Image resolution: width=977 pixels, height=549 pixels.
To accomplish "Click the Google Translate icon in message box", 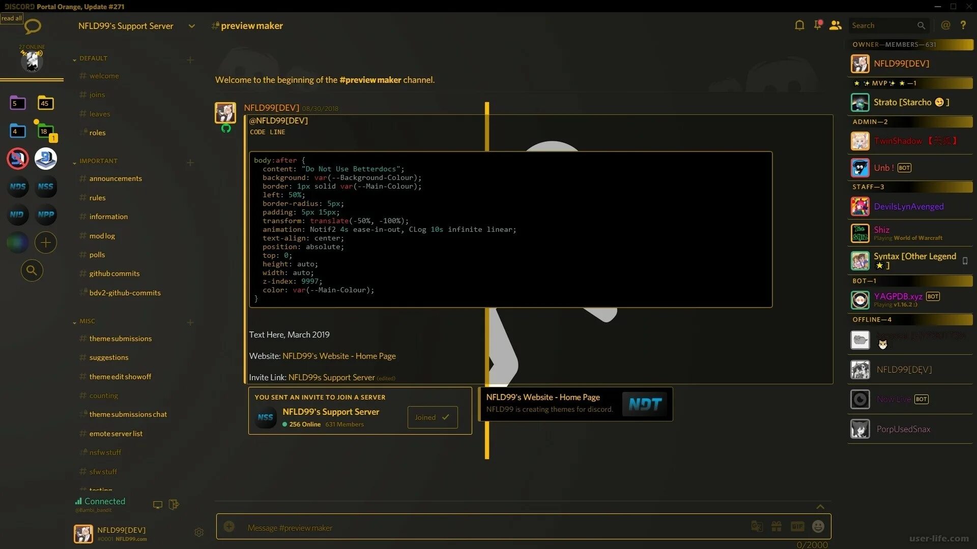I will [x=757, y=527].
